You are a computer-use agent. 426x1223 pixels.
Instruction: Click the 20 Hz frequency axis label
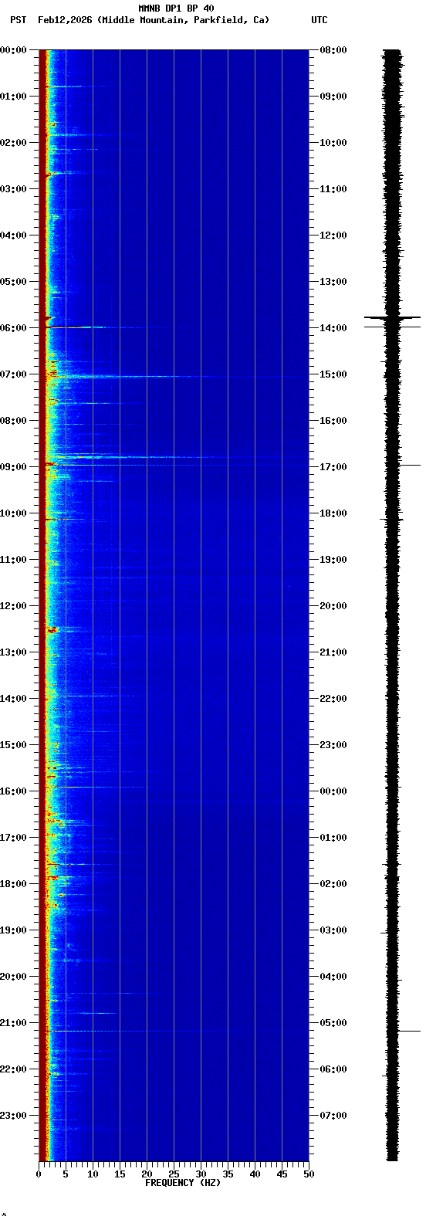(147, 1174)
